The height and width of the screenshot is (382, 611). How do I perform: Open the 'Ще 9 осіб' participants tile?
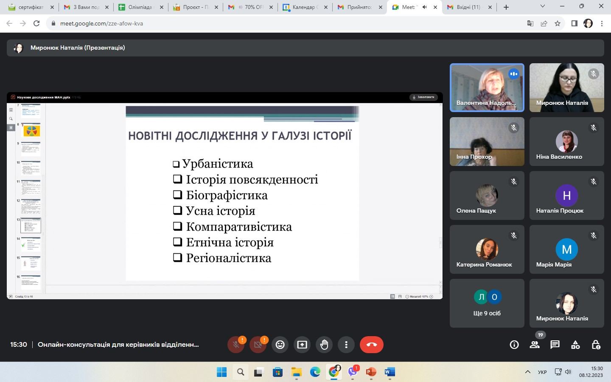point(487,303)
